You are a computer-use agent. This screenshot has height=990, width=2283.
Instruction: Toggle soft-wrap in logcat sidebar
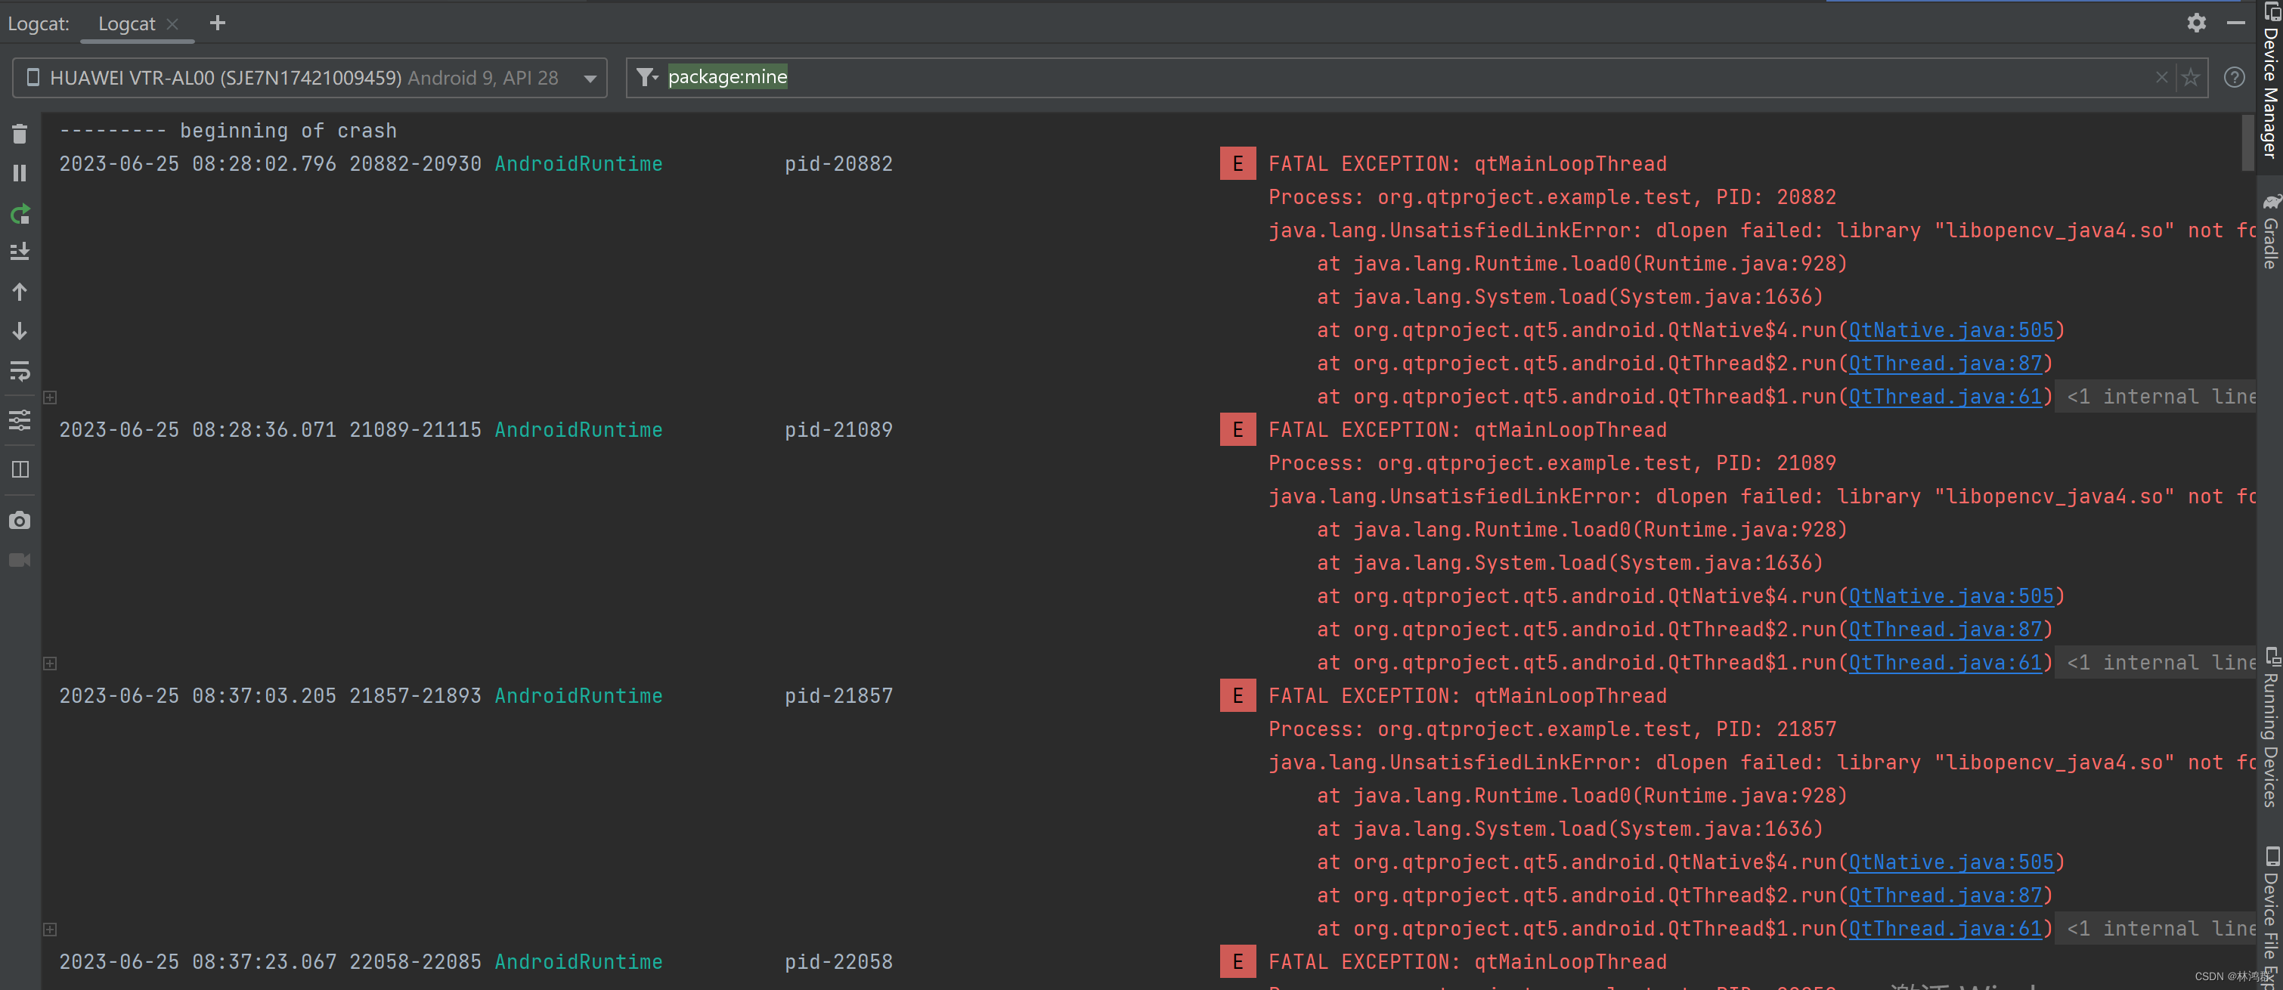pyautogui.click(x=20, y=370)
